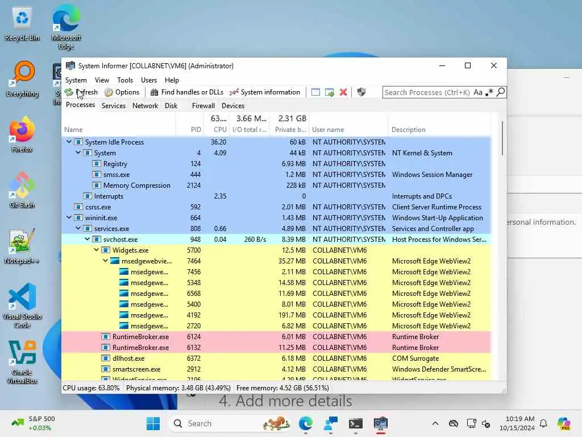This screenshot has width=582, height=437.
Task: Open Options from the toolbar
Action: (x=122, y=92)
